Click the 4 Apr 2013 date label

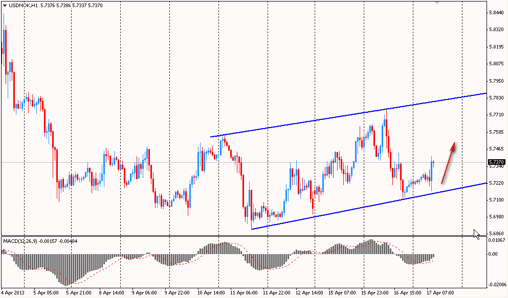click(13, 293)
